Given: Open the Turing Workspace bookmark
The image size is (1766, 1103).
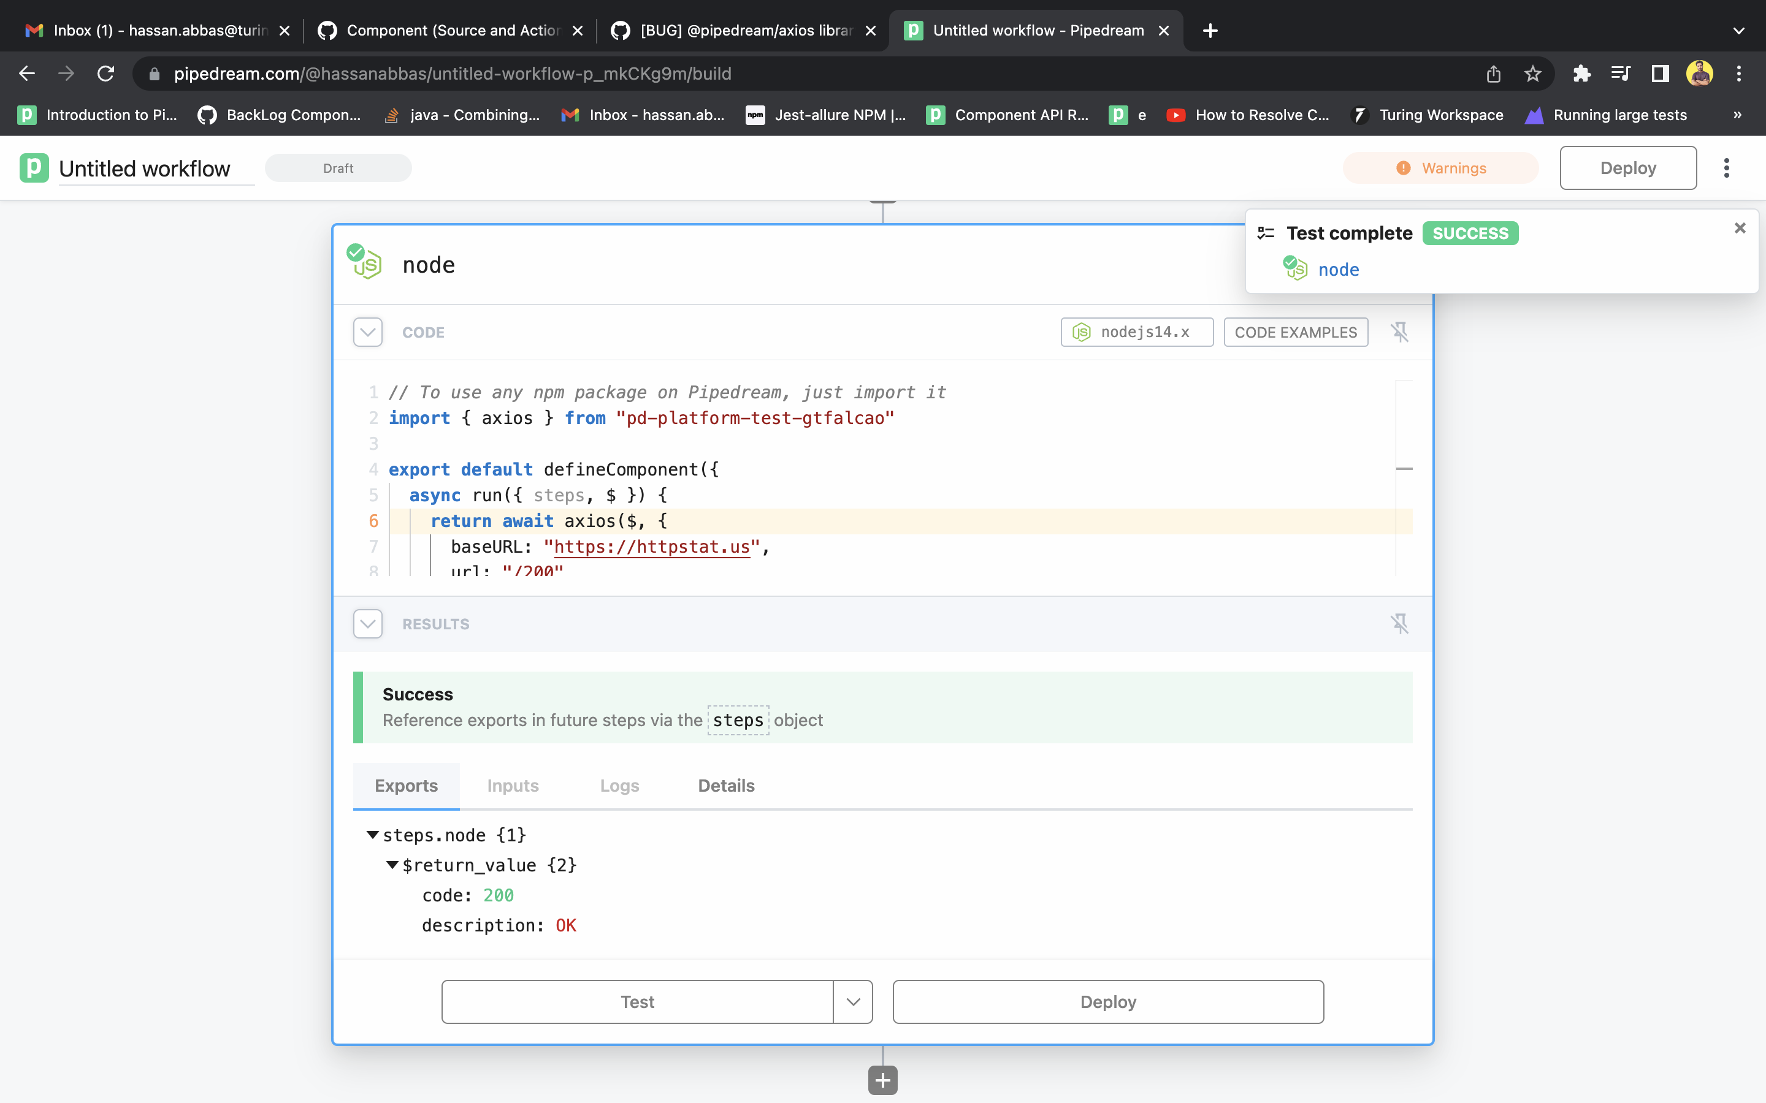Looking at the screenshot, I should [1428, 115].
